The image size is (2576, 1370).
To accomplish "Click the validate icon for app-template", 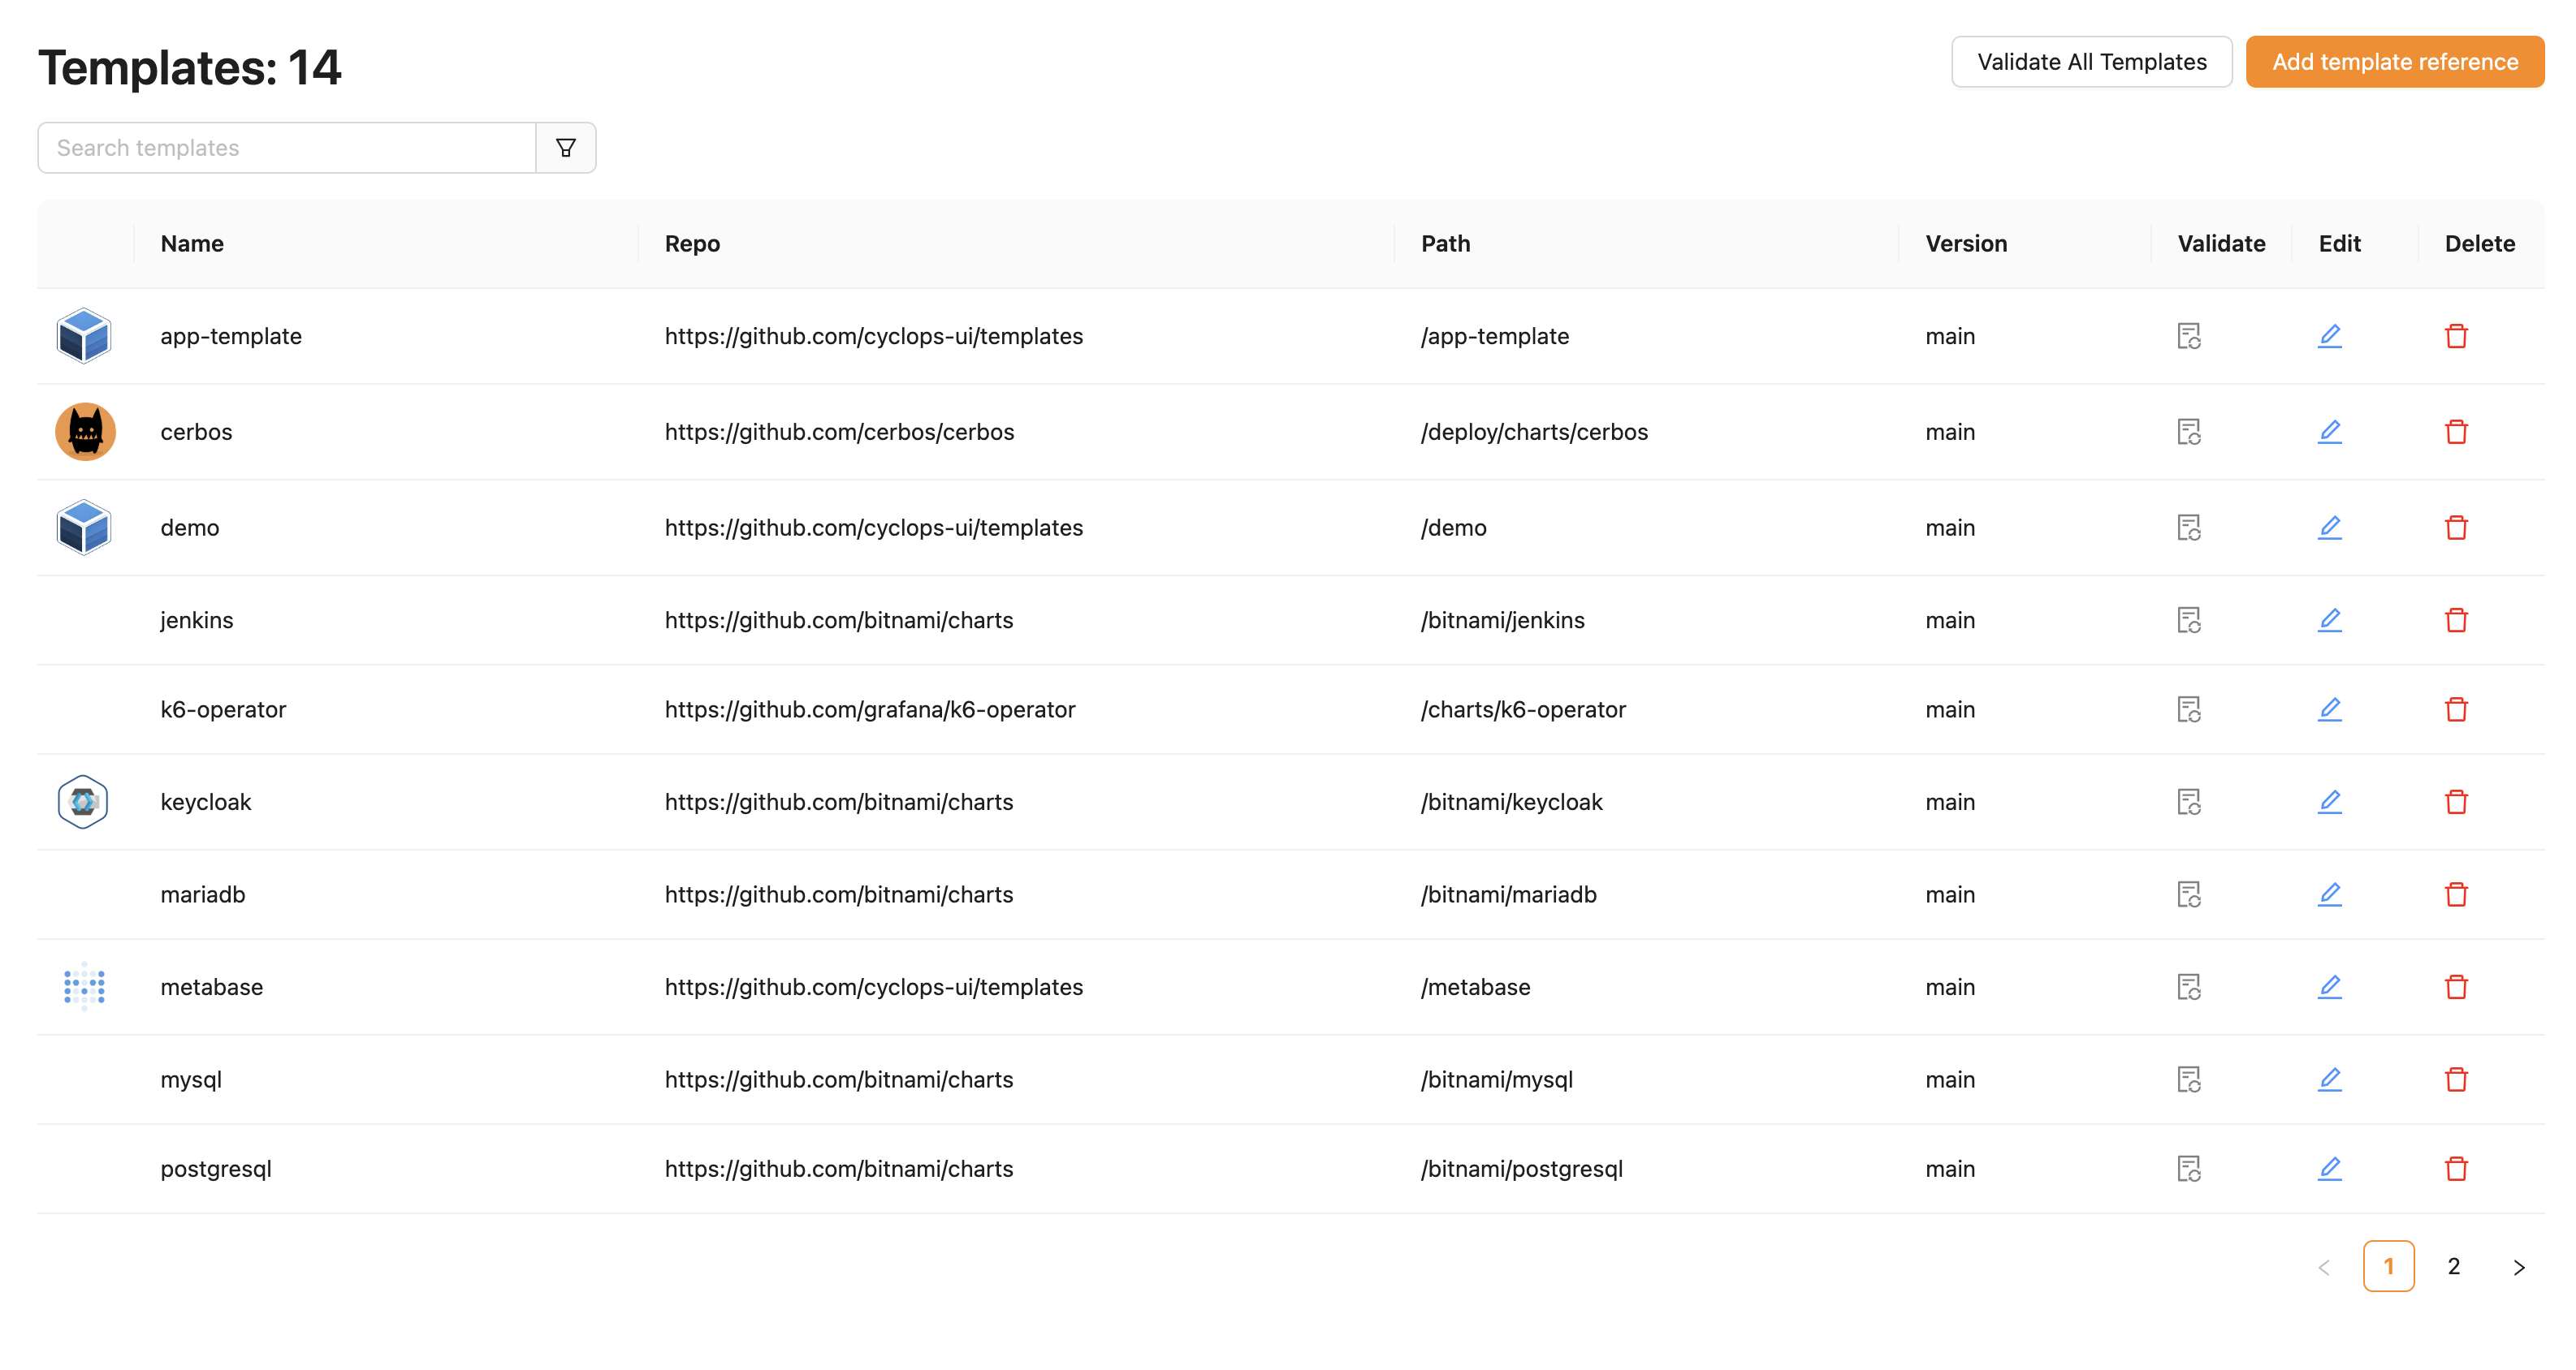I will click(2188, 336).
